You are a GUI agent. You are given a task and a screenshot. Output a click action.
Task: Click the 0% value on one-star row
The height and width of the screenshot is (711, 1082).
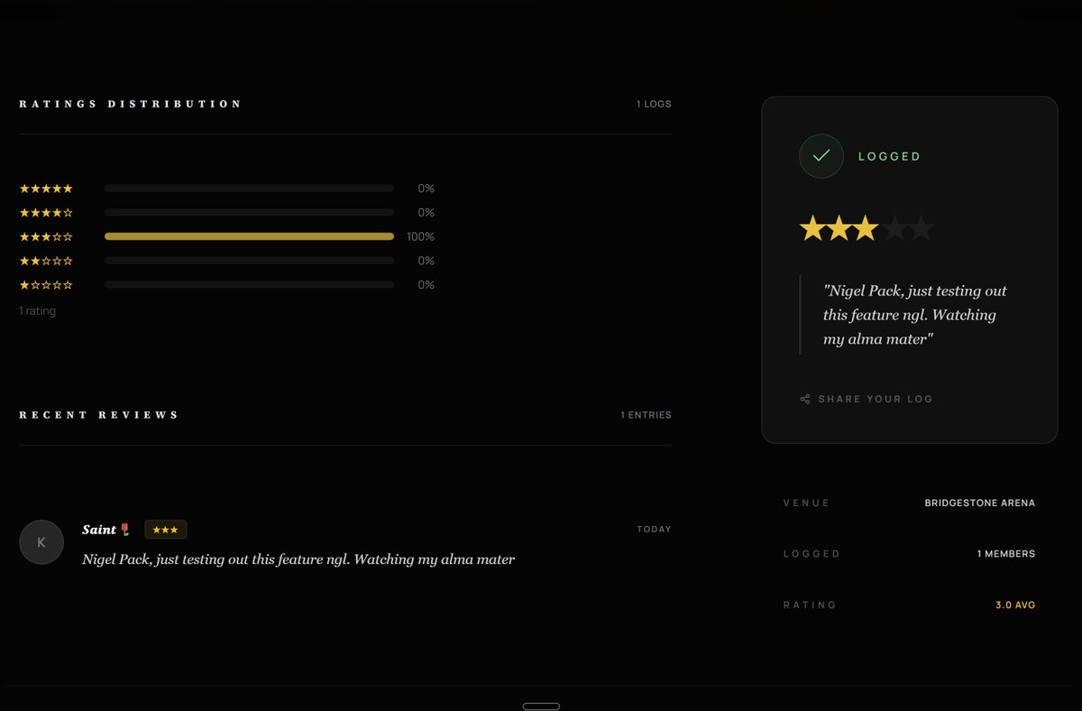click(426, 285)
